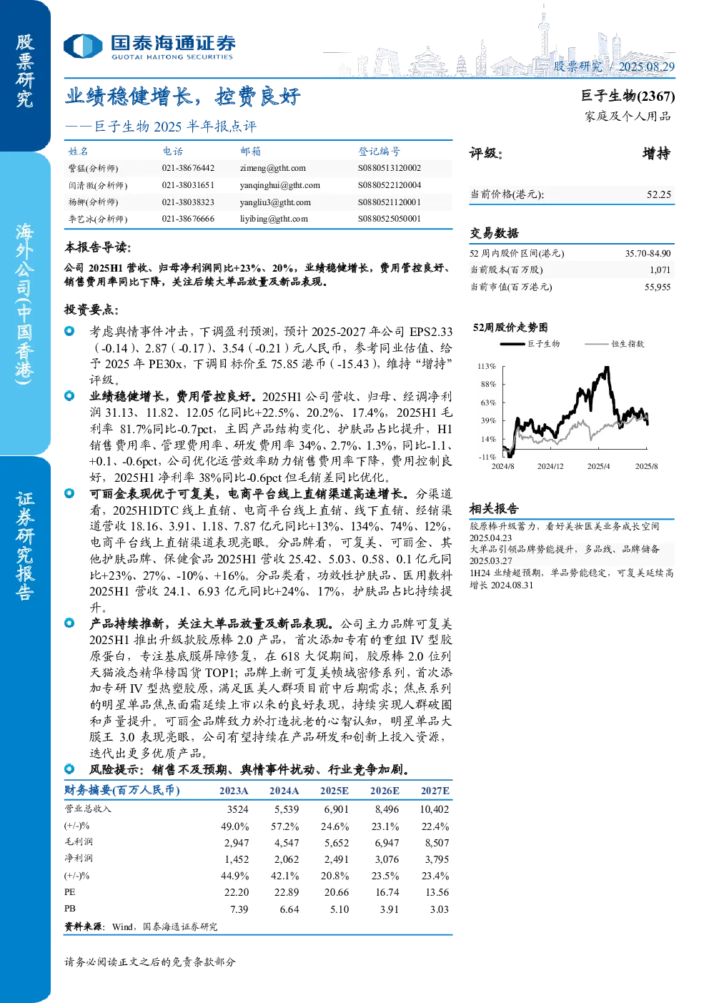Click the Guotai Haitong Securities logo

(149, 47)
